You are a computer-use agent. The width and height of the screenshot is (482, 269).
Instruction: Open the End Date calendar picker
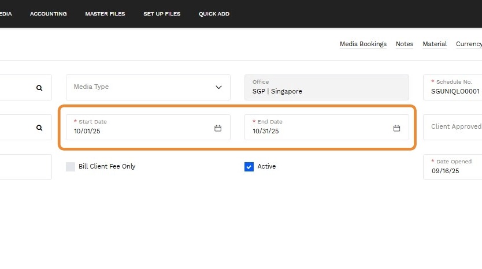pyautogui.click(x=397, y=128)
